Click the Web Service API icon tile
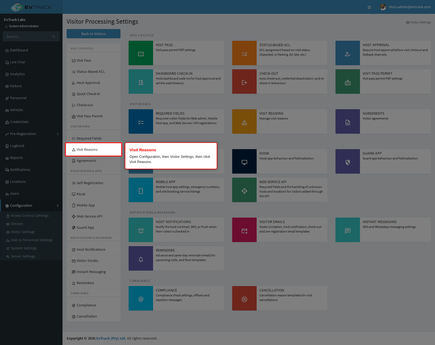This screenshot has width=435, height=345. [244, 190]
